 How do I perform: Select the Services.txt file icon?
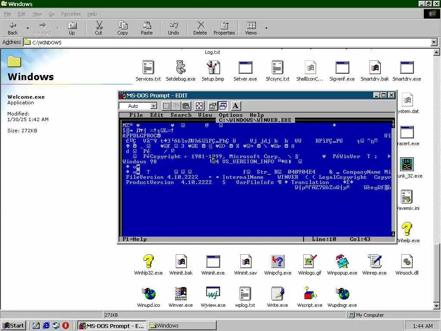tap(148, 68)
